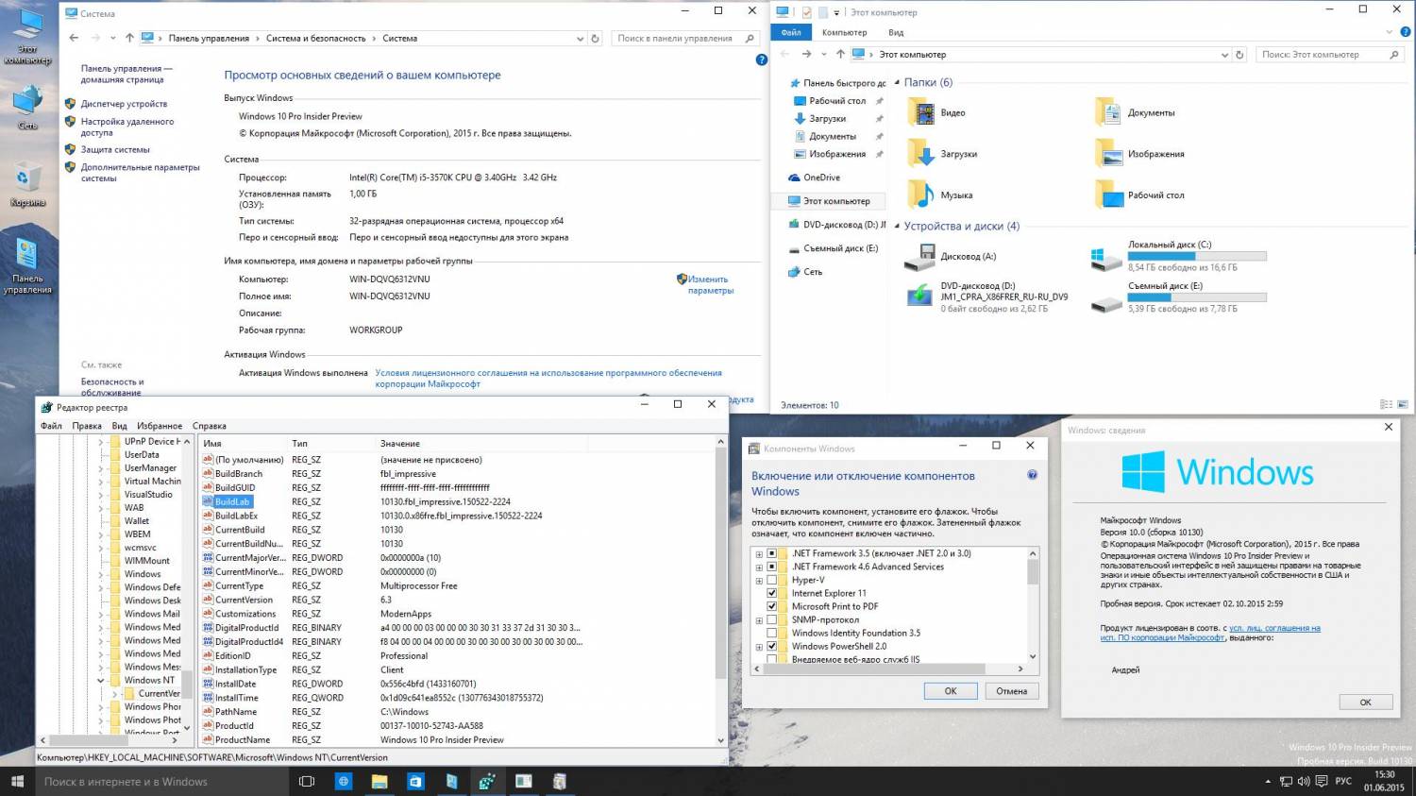
Task: Open the Корзина desktop icon
Action: pyautogui.click(x=27, y=184)
